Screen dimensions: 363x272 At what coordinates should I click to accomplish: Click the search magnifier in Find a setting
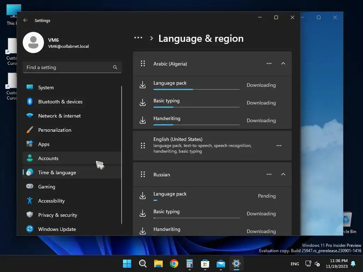pyautogui.click(x=115, y=67)
